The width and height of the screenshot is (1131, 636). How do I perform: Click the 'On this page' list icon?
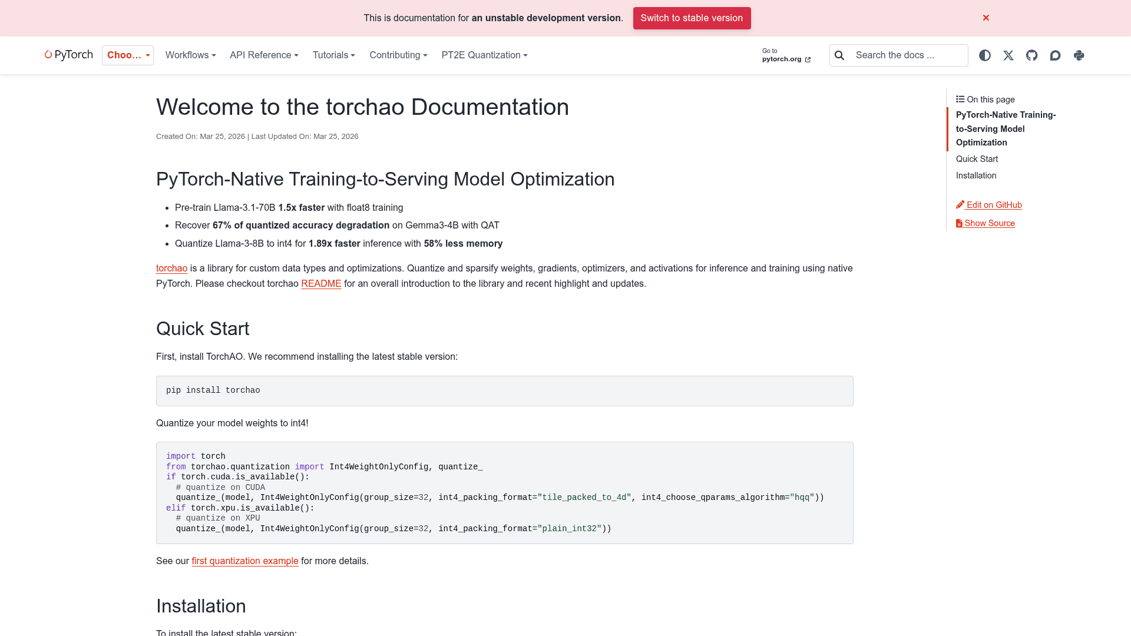click(x=960, y=99)
